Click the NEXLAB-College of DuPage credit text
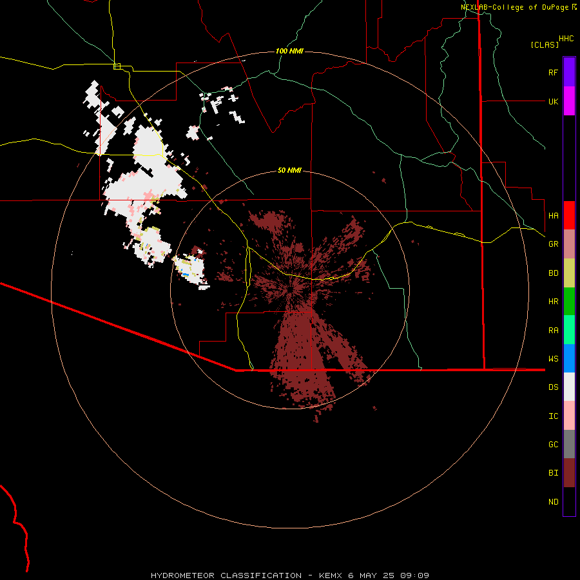The image size is (580, 580). tap(515, 7)
